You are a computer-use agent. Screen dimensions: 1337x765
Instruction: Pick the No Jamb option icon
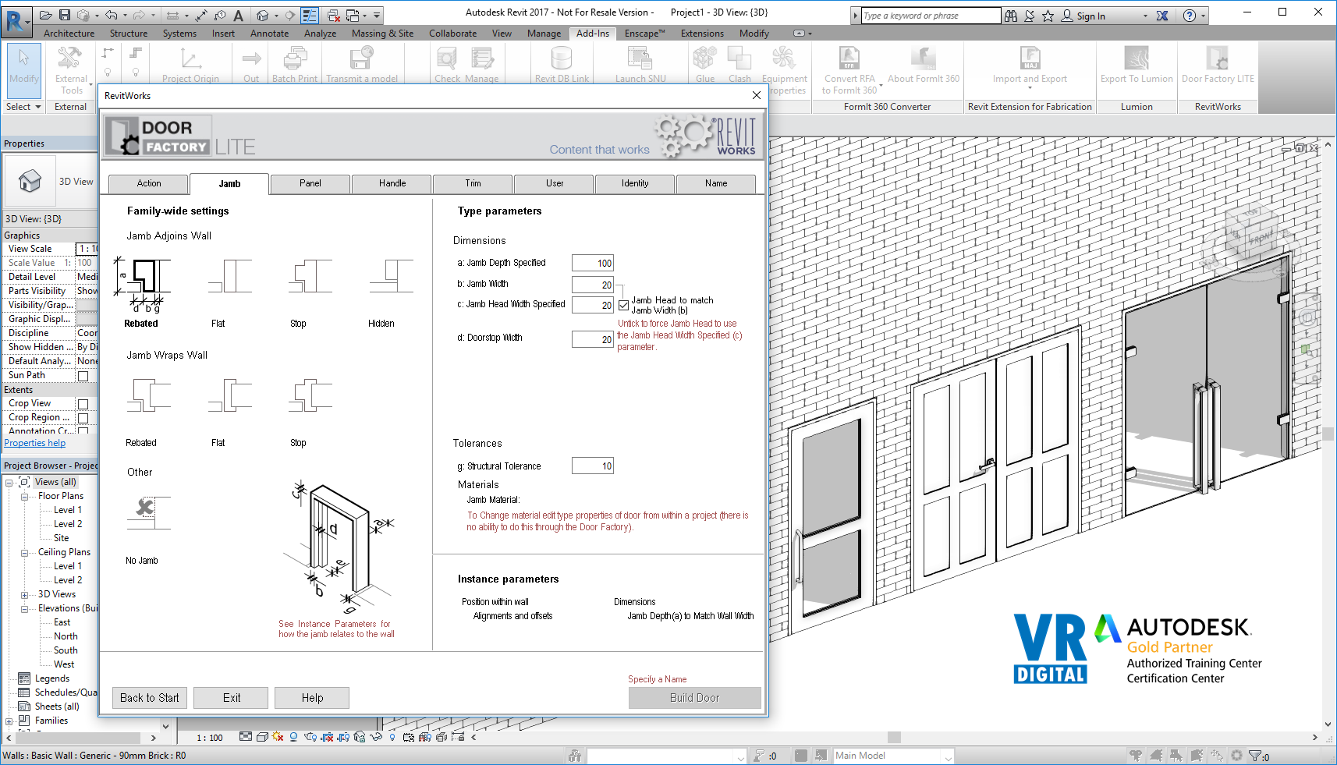(148, 513)
